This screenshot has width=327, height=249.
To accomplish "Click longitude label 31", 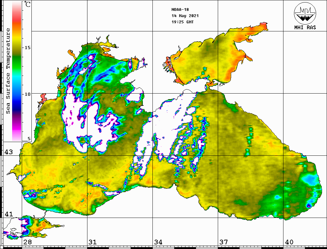I will pyautogui.click(x=93, y=242).
